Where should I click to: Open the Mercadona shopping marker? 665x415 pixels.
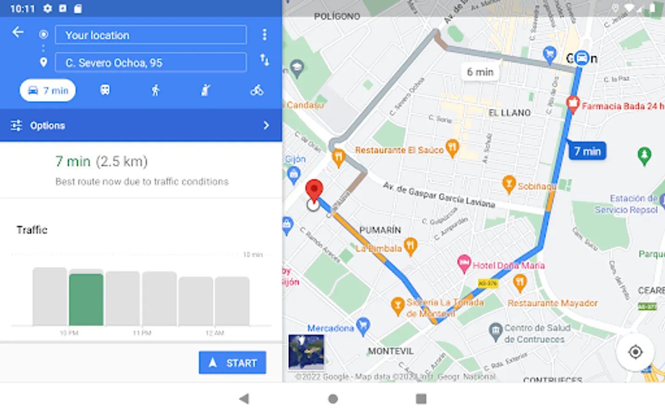click(x=363, y=326)
